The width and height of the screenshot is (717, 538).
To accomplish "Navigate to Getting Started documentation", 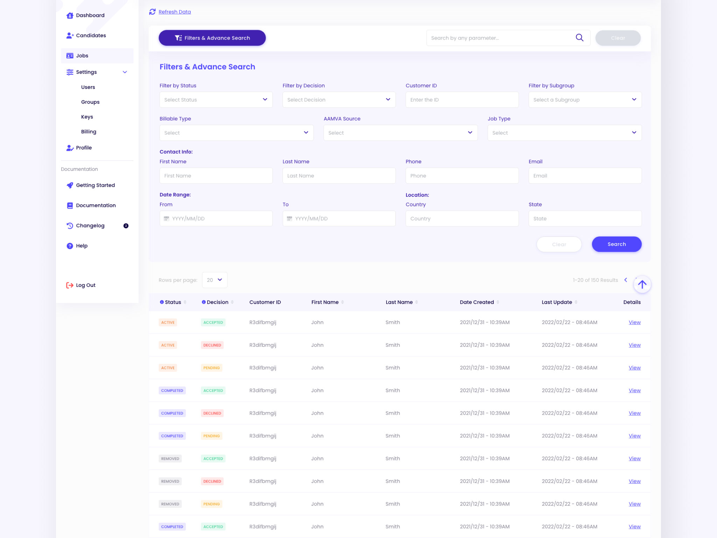I will pos(96,185).
